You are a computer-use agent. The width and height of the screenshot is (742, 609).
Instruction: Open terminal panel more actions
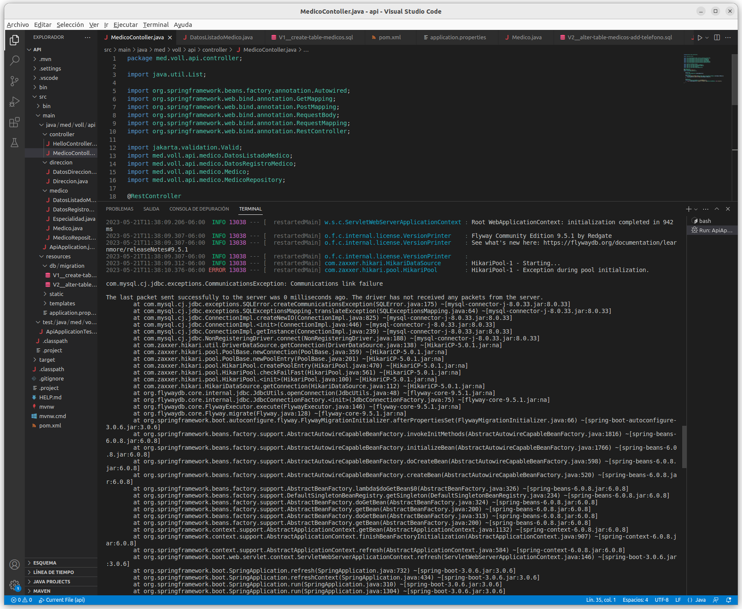(706, 209)
